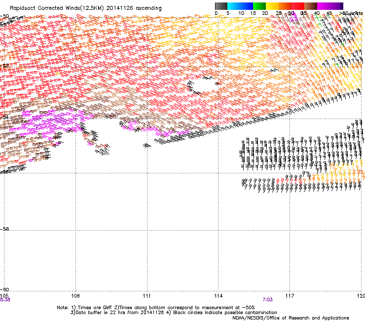
Task: Click the brown 35-40 knots legend swatch
Action: pyautogui.click(x=311, y=6)
